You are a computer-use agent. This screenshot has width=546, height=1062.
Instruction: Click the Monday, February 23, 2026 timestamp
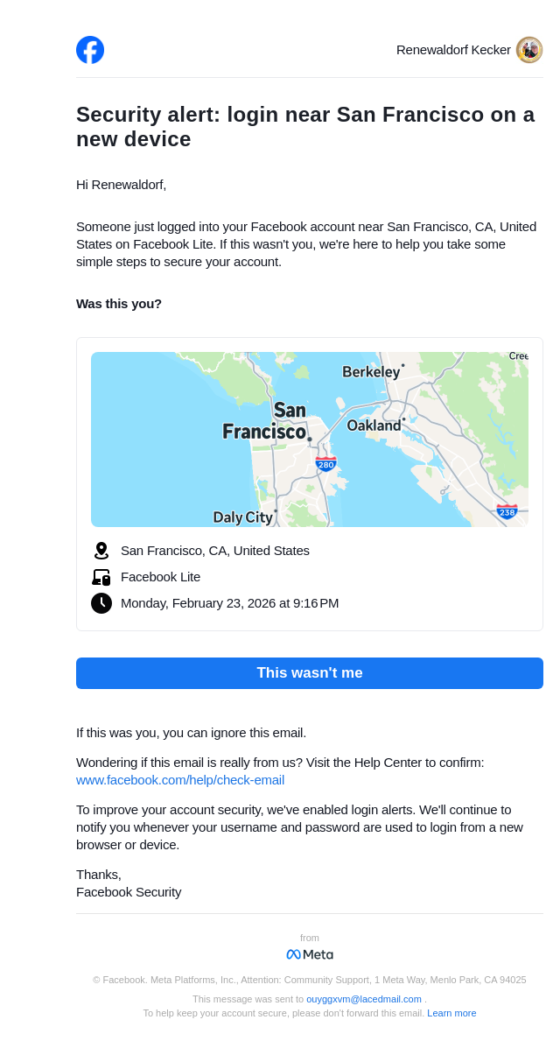[x=229, y=603]
